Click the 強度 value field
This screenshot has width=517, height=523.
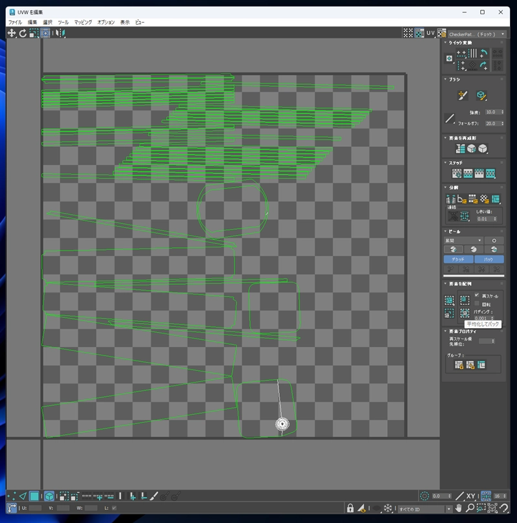[492, 112]
